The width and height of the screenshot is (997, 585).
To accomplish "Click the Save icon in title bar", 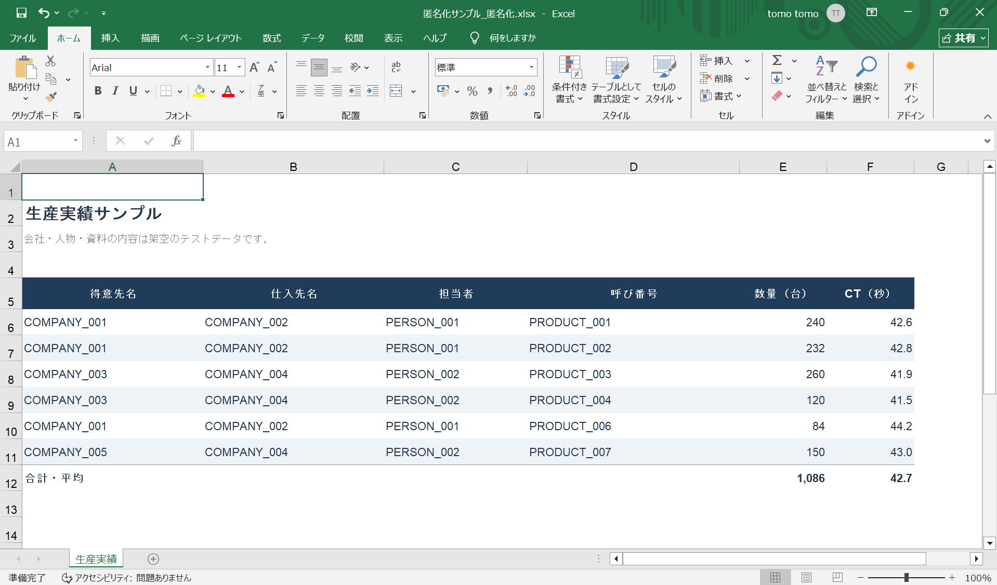I will coord(21,13).
